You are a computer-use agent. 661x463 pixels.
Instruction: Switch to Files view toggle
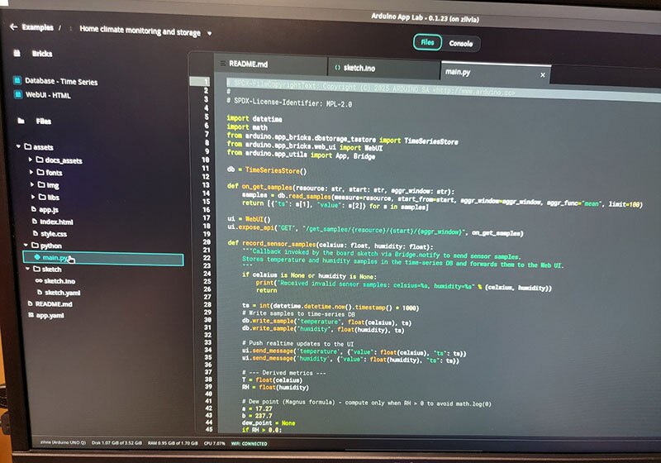coord(427,43)
